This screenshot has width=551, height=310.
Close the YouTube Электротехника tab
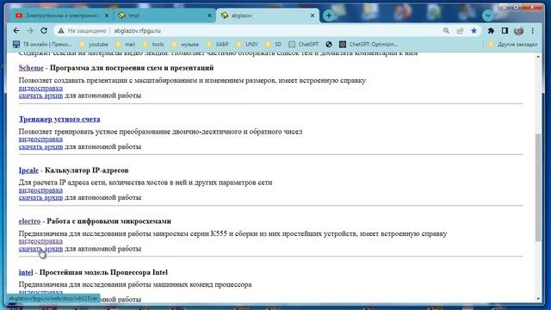(x=107, y=15)
